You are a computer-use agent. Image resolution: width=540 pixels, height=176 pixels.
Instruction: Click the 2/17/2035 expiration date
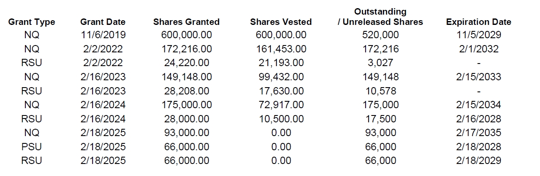479,133
